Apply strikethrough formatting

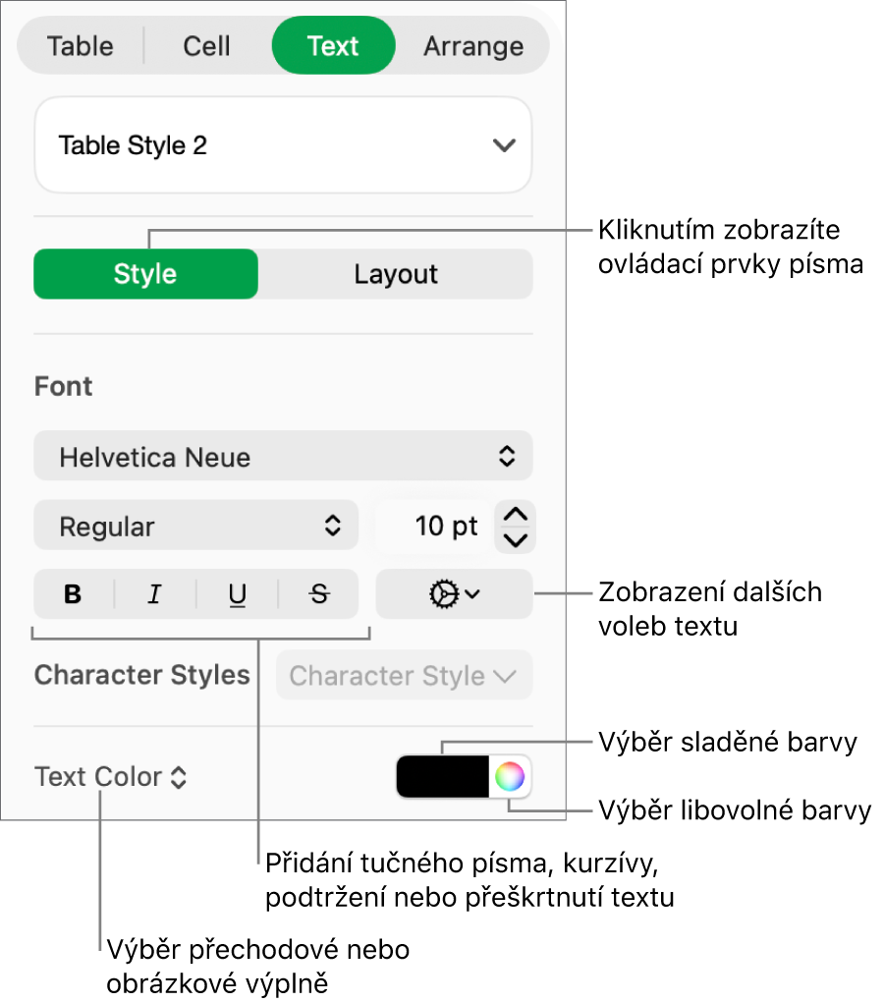pyautogui.click(x=317, y=594)
